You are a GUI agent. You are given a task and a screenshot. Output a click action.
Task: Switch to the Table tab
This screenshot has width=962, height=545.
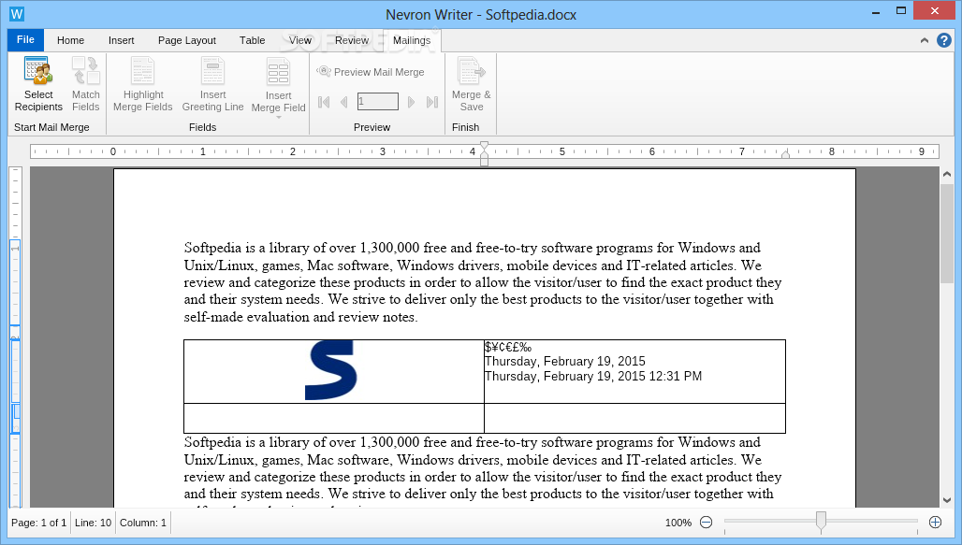point(252,40)
